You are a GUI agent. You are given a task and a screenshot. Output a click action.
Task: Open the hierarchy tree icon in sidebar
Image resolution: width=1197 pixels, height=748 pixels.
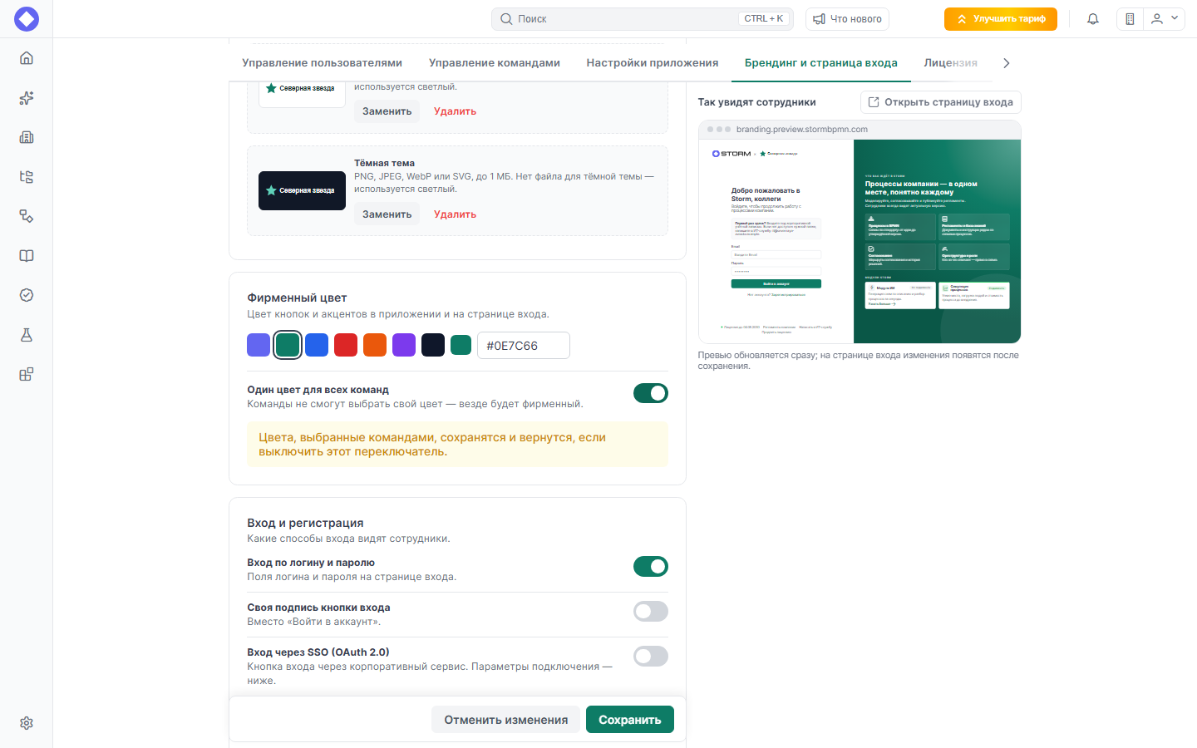[x=27, y=177]
